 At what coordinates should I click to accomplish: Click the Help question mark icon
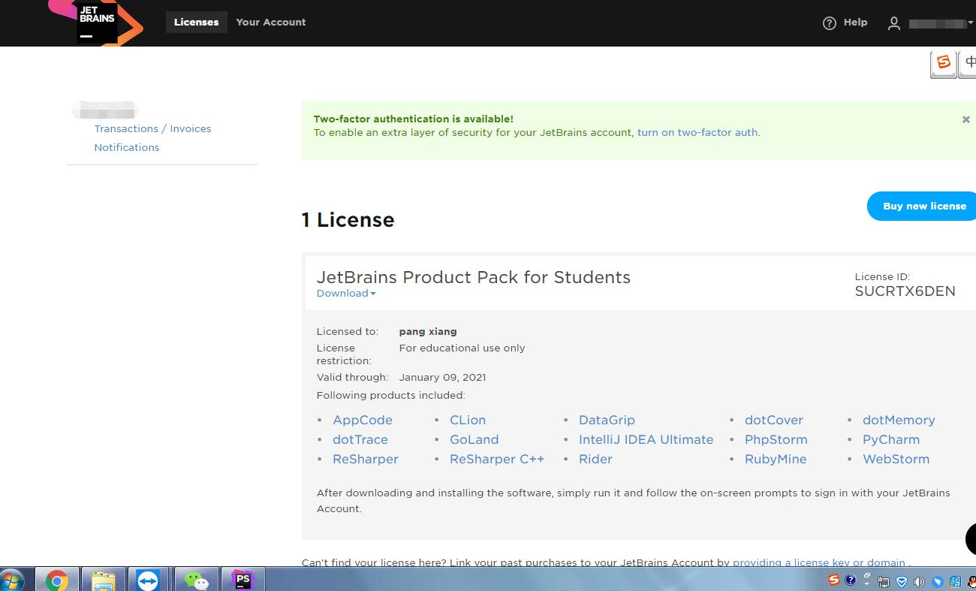point(829,23)
